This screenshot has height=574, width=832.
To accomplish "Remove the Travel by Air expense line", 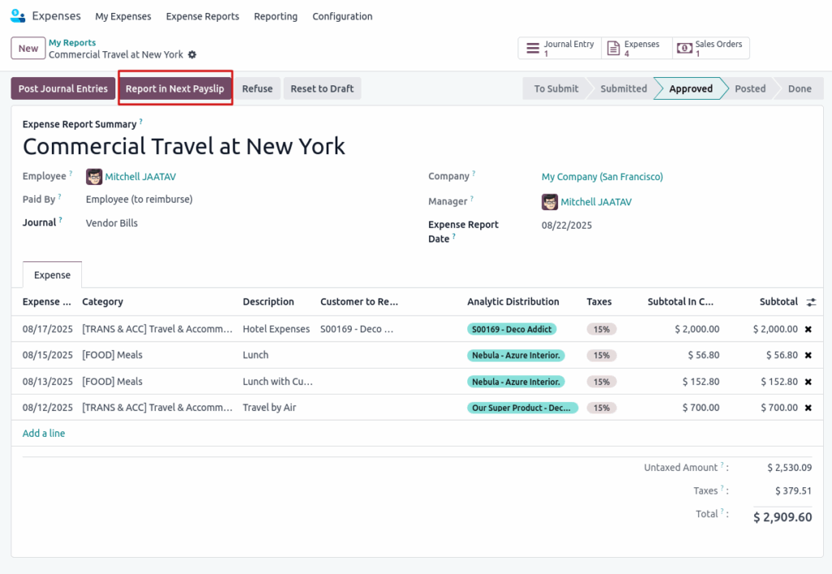I will [808, 408].
